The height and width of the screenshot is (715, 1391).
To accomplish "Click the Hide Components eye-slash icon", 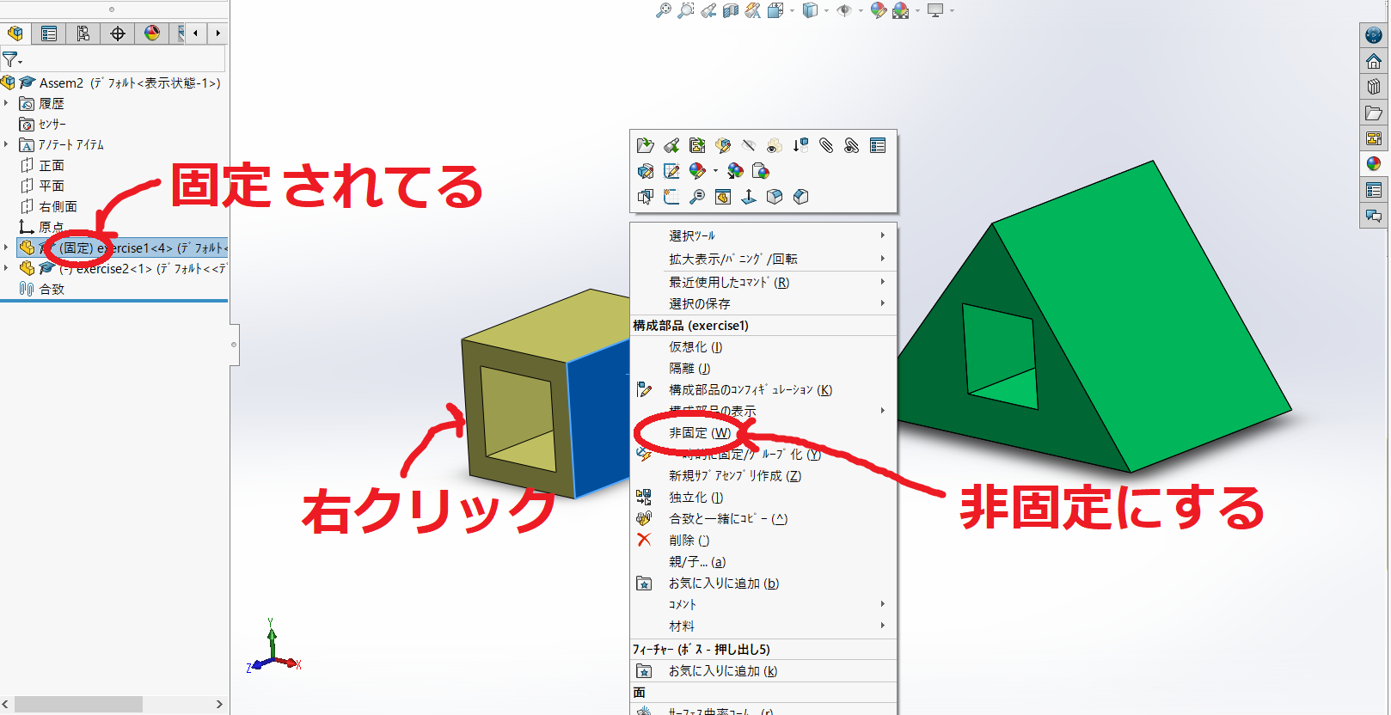I will tap(749, 146).
